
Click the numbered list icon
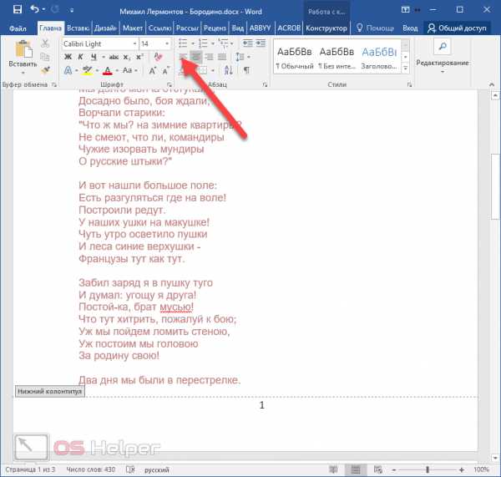click(x=203, y=43)
